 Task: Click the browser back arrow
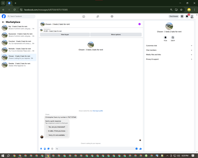point(4,9)
